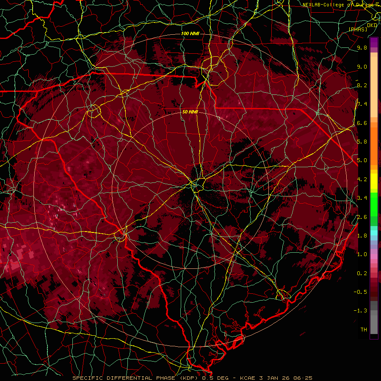The width and height of the screenshot is (381, 381).
Task: Click the "DKD" product label
Action: coord(372,25)
